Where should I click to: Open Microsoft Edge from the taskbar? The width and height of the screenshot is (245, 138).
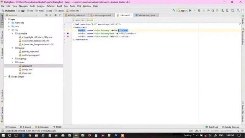click(x=23, y=135)
